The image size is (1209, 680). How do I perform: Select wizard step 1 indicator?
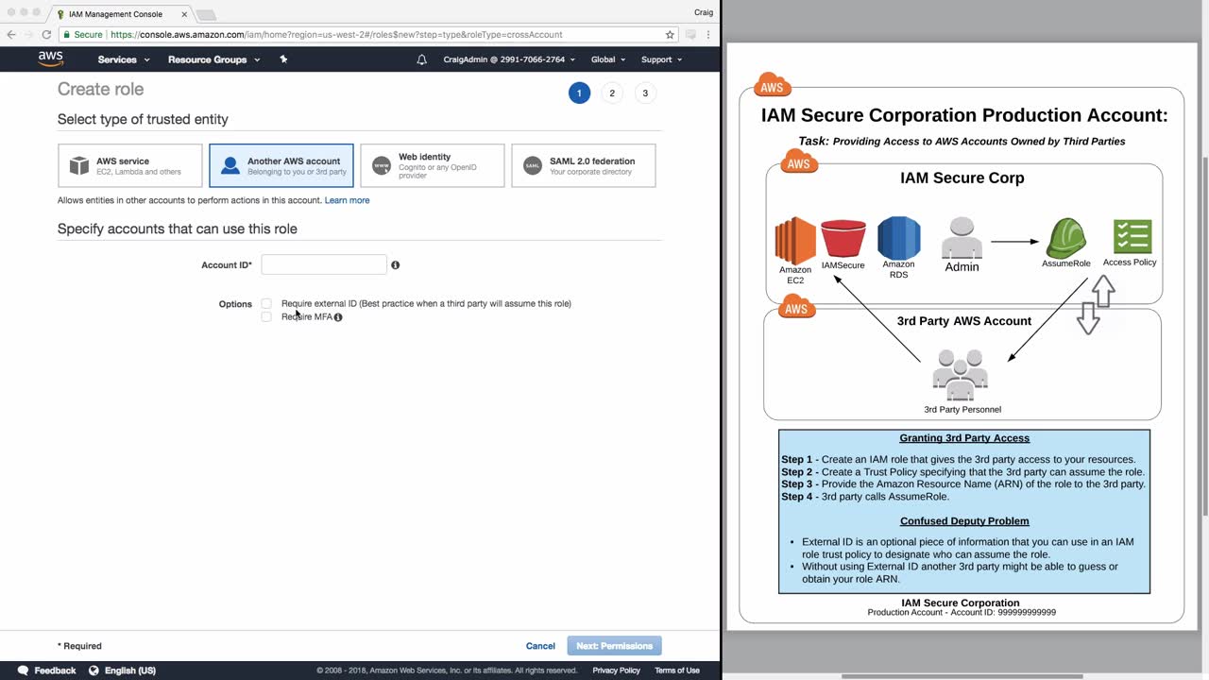(x=579, y=93)
